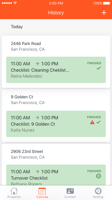Image resolution: width=112 pixels, height=200 pixels.
Task: Tap the checkmark next to 9 Golden Ct warning
Action: [x=99, y=122]
